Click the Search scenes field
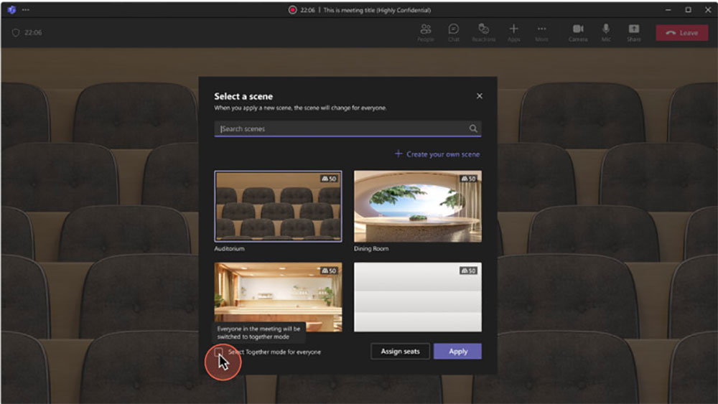The height and width of the screenshot is (404, 718). (341, 129)
